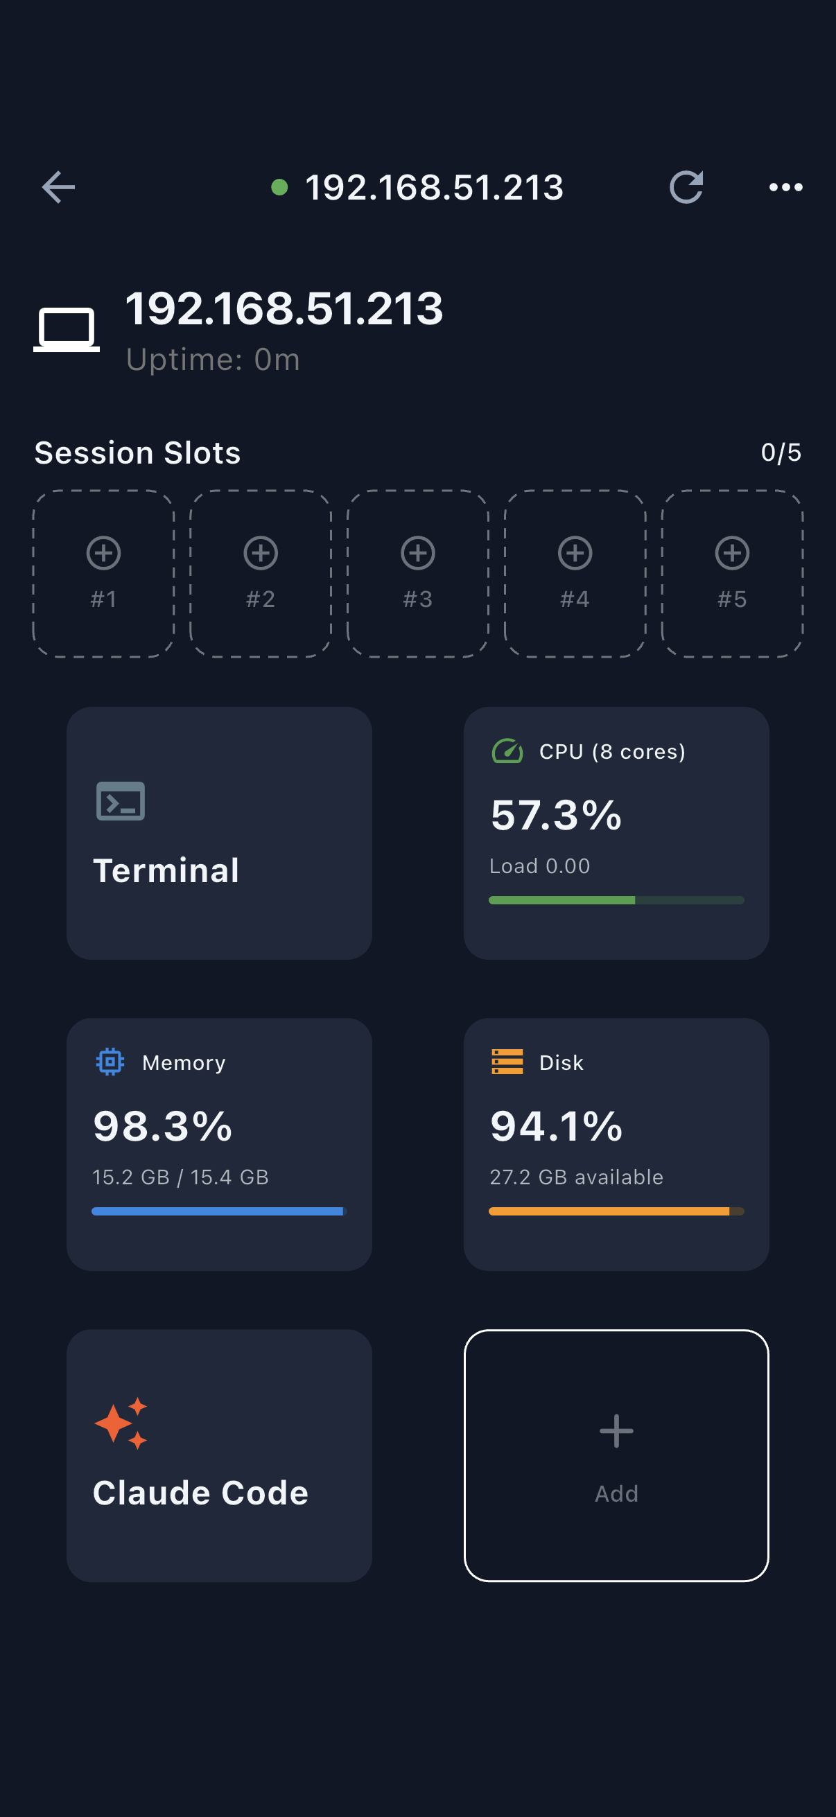Navigate back with the arrow
836x1817 pixels.
tap(58, 186)
